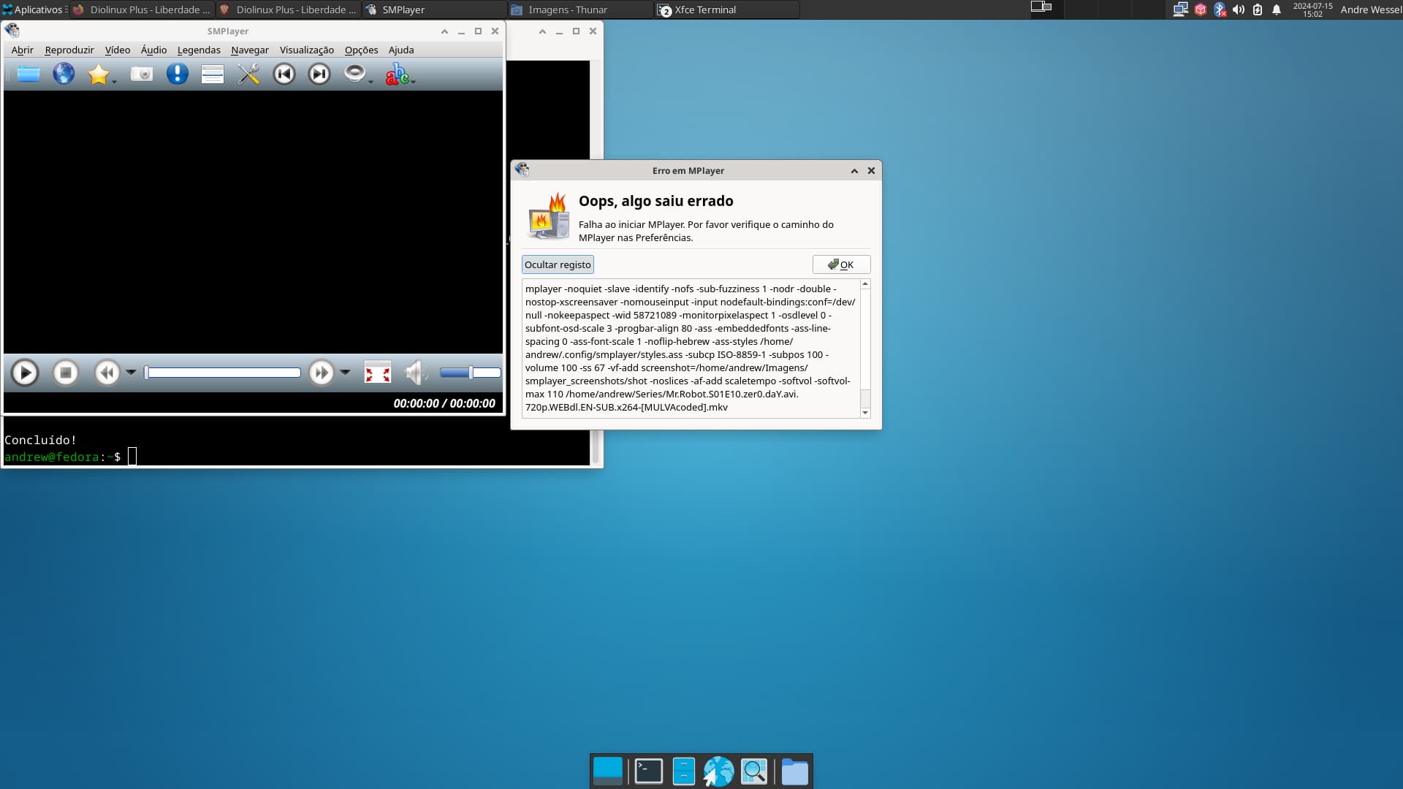
Task: Fast forward using the double-right arrow button
Action: coord(321,373)
